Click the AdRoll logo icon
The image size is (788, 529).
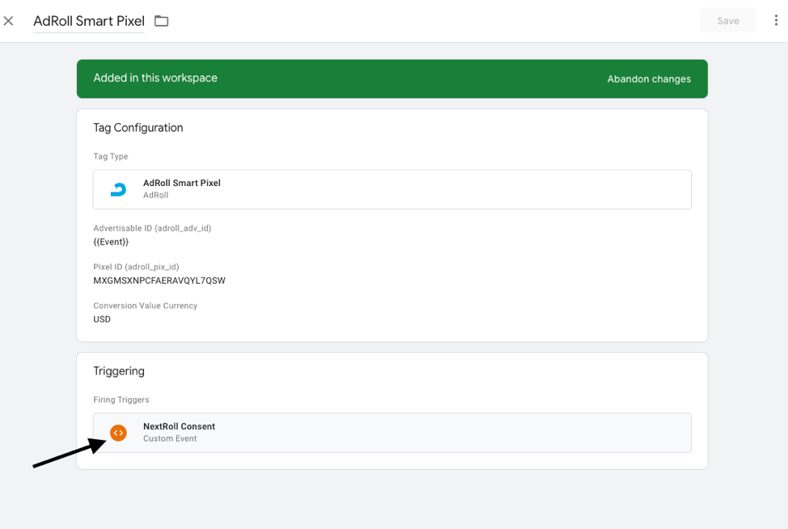pyautogui.click(x=118, y=189)
